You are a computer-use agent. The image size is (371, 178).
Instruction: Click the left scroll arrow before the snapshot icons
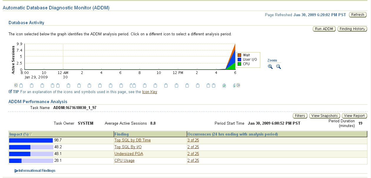pos(15,85)
